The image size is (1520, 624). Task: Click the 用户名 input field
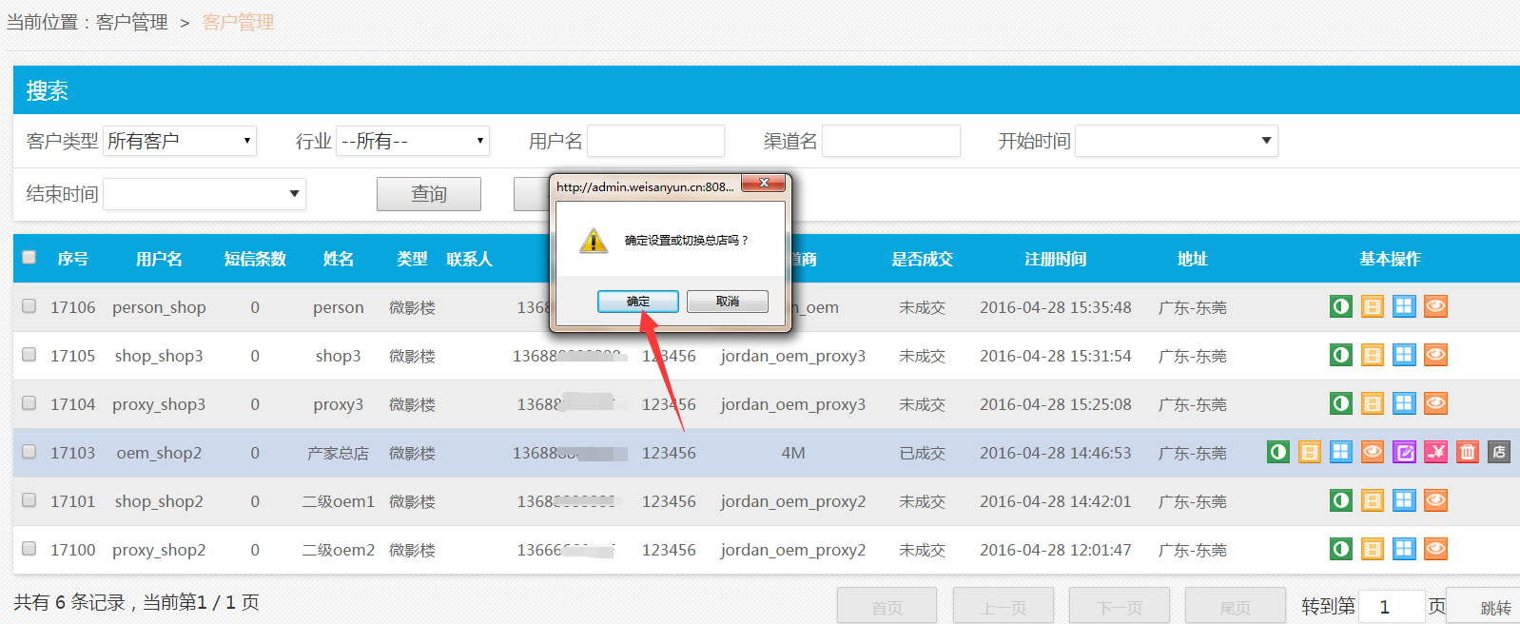pyautogui.click(x=655, y=141)
